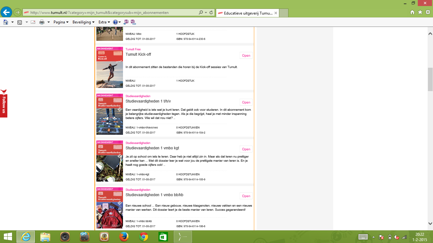
Task: Open Studievaardigheden 1 vmbo kgt
Action: point(246,149)
